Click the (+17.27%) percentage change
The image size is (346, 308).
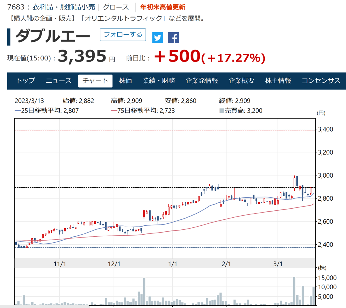click(x=233, y=58)
